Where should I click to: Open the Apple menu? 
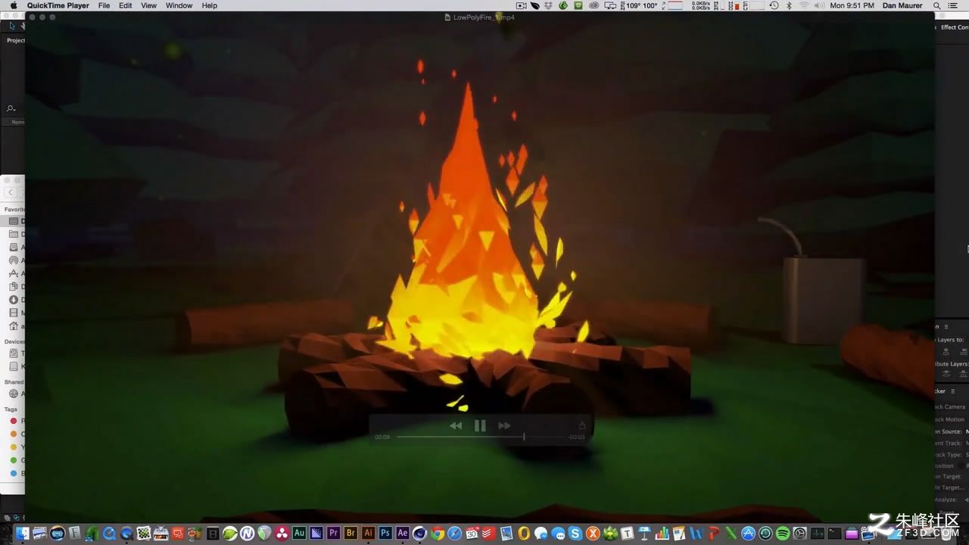coord(13,5)
